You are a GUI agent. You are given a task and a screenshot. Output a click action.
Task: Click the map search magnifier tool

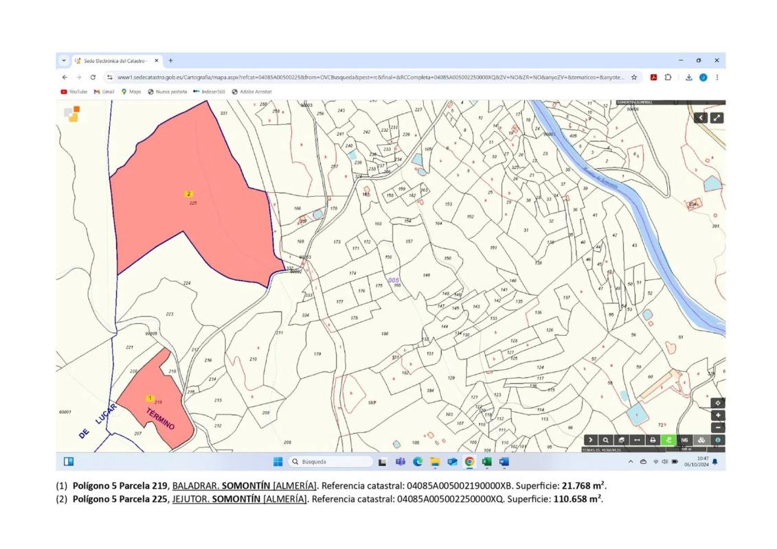coord(605,440)
